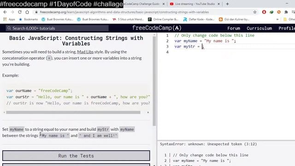Expand hidden bookmarks with double chevron
Screen dimensions: 295x166
click(277, 19)
